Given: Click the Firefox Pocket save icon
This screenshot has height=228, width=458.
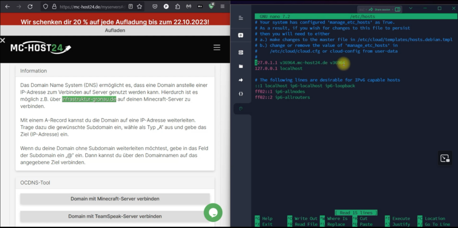Looking at the screenshot, I should click(x=155, y=7).
